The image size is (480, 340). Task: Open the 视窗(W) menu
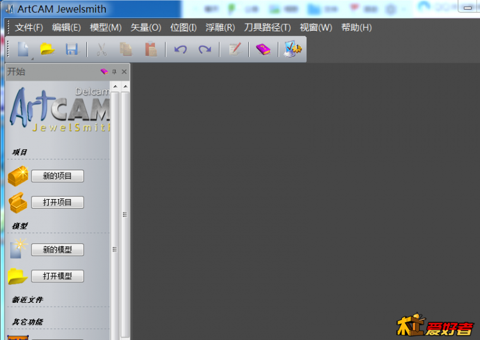point(316,28)
